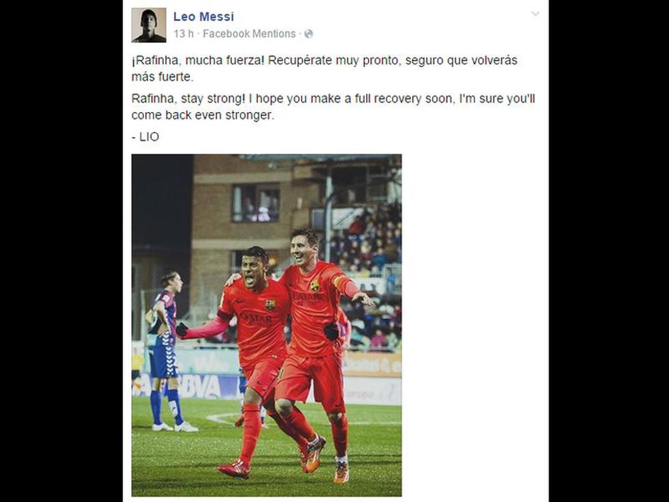Viewport: 669px width, 502px height.
Task: Open the post's 13 h timestamp
Action: (184, 33)
